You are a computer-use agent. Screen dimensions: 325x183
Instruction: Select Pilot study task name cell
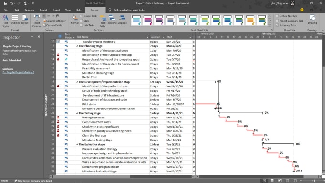pyautogui.click(x=112, y=104)
